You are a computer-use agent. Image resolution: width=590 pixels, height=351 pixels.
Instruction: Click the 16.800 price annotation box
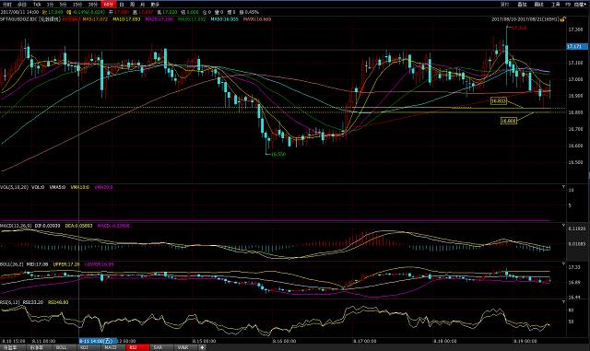(x=509, y=121)
